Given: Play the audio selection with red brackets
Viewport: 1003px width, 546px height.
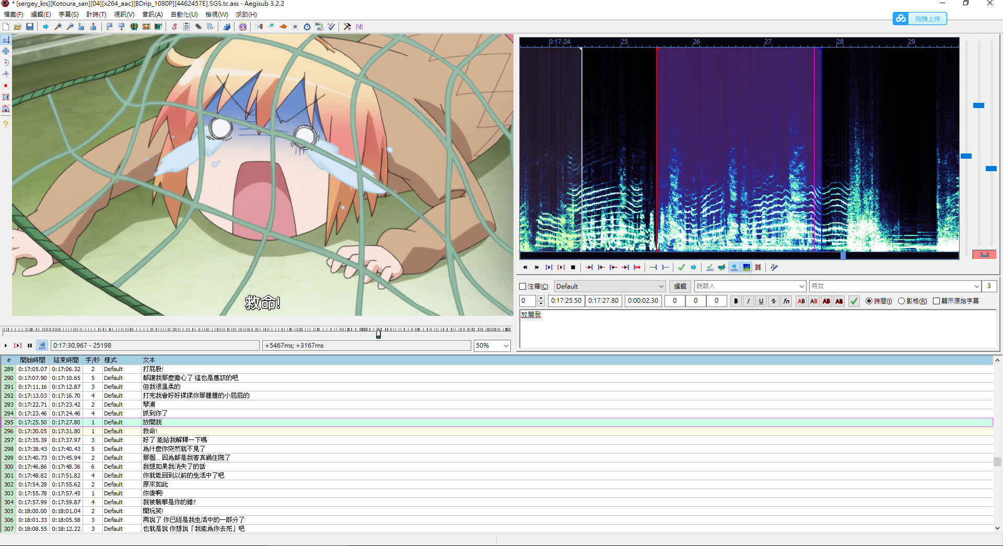Looking at the screenshot, I should coord(561,267).
